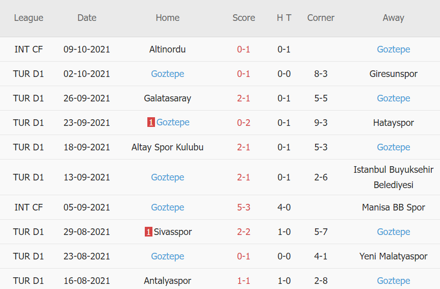Select Yeni Malatyaspor team name
The width and height of the screenshot is (440, 289).
[393, 256]
